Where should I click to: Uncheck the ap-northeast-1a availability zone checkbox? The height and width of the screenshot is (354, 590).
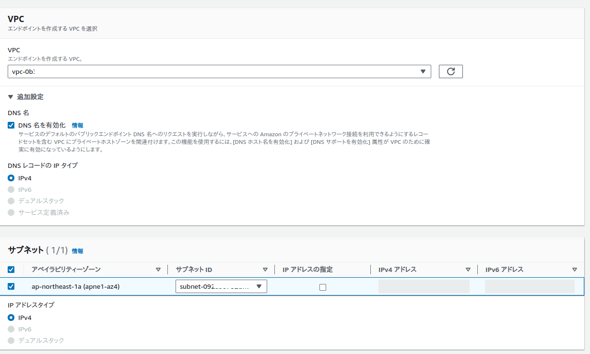click(x=11, y=286)
